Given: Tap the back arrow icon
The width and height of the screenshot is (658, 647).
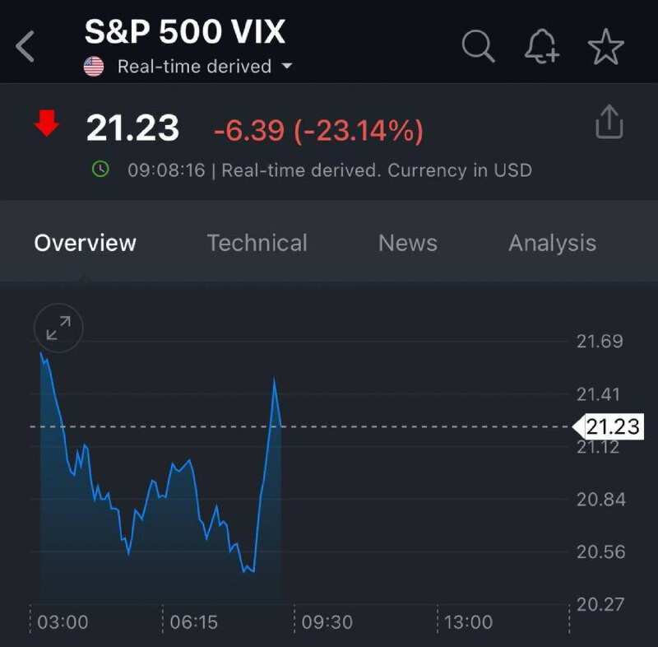Looking at the screenshot, I should click(25, 47).
